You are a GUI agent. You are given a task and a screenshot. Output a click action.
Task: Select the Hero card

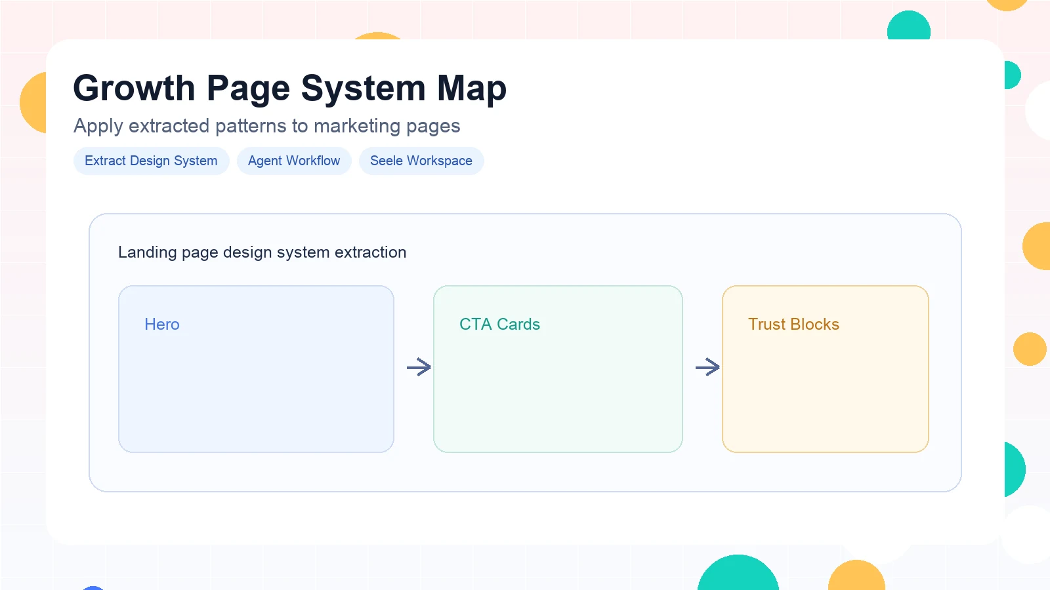click(256, 369)
